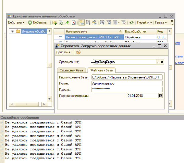
Task: Switch to the Файловая база tab
Action: tap(102, 70)
